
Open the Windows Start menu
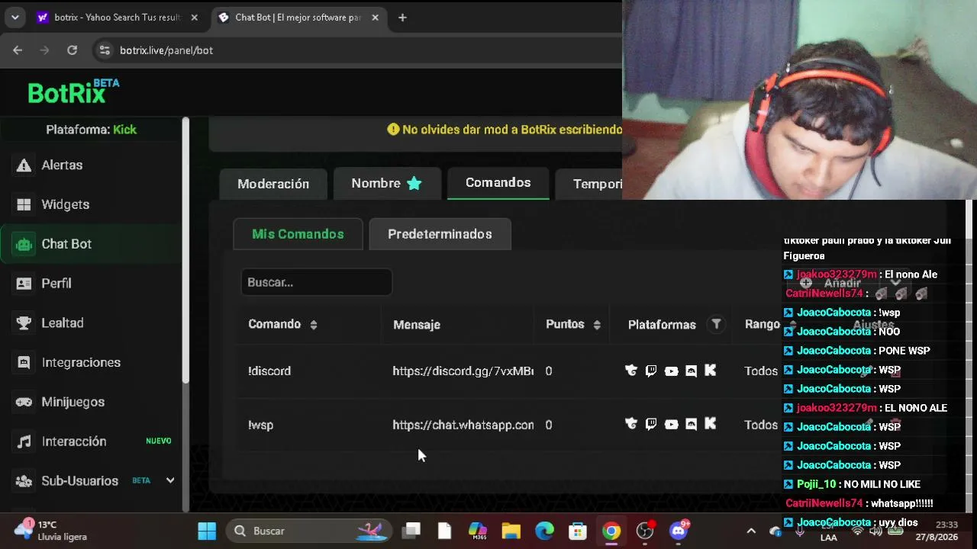point(207,531)
